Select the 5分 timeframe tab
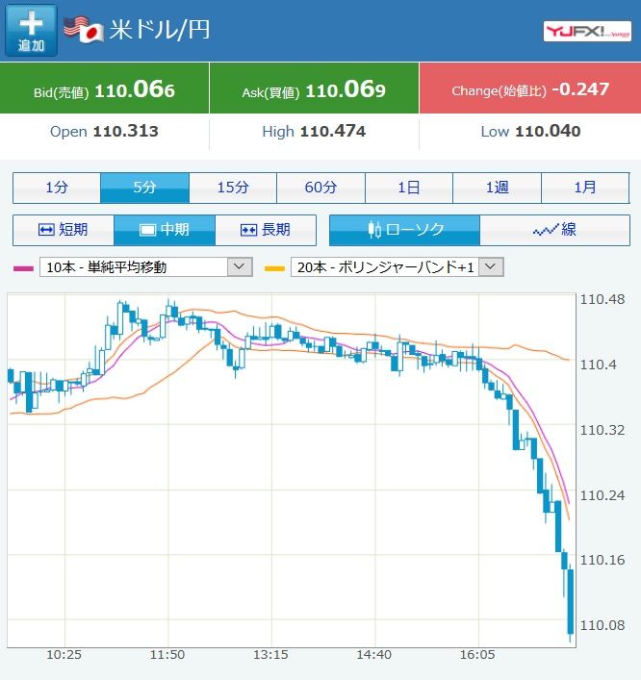The width and height of the screenshot is (641, 680). coord(145,188)
